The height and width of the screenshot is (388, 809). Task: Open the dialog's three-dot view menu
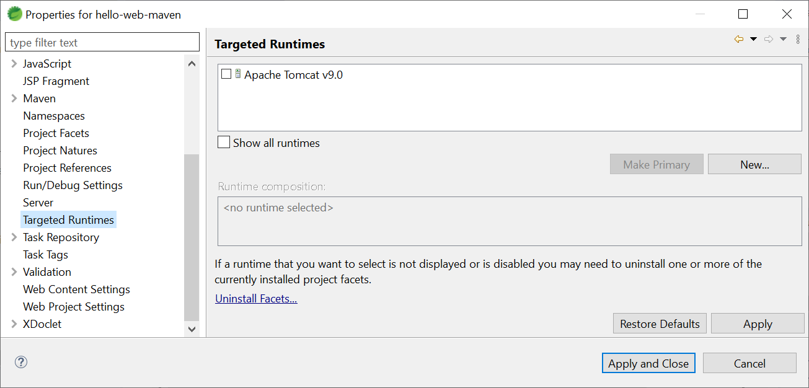coord(798,39)
